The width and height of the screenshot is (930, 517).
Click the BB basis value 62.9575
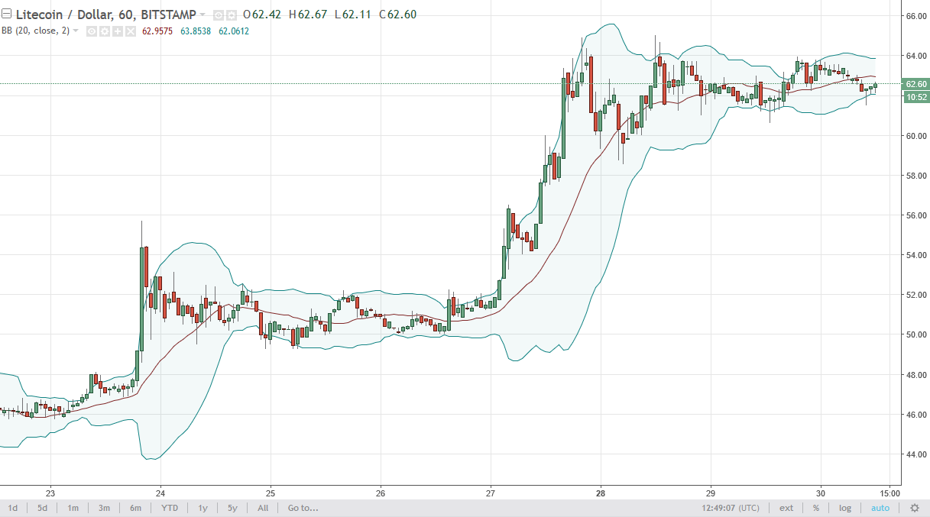tap(157, 31)
